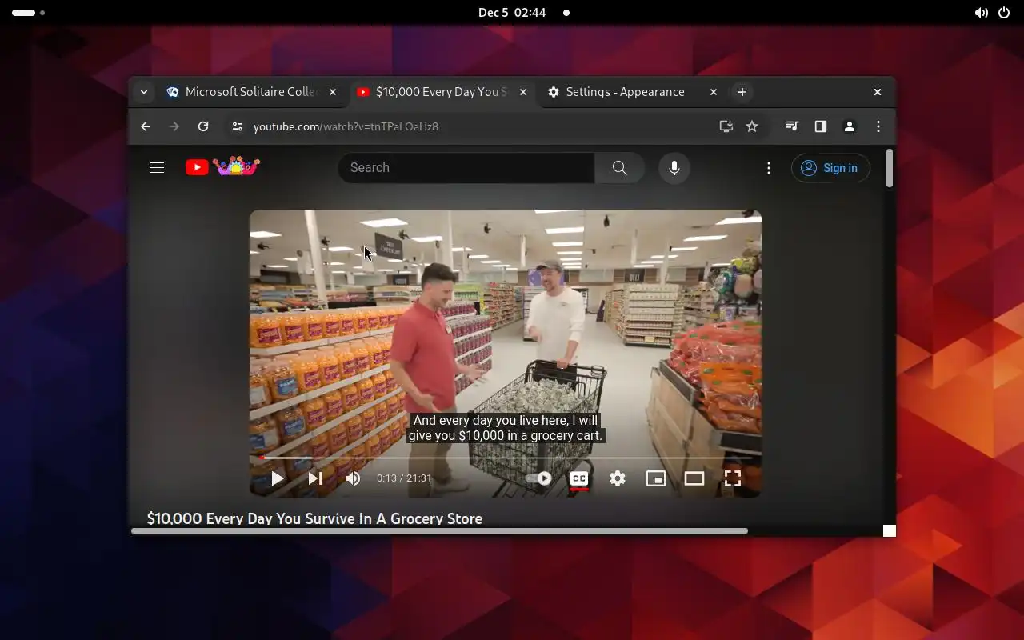Reload the YouTube page
Viewport: 1024px width, 640px height.
[203, 126]
